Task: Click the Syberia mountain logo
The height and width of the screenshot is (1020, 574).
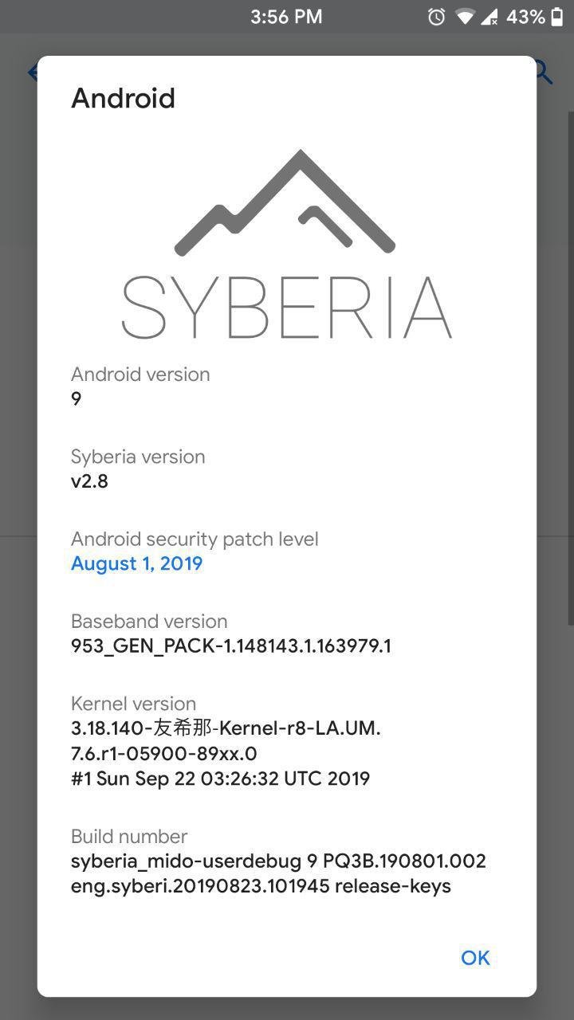Action: [285, 202]
